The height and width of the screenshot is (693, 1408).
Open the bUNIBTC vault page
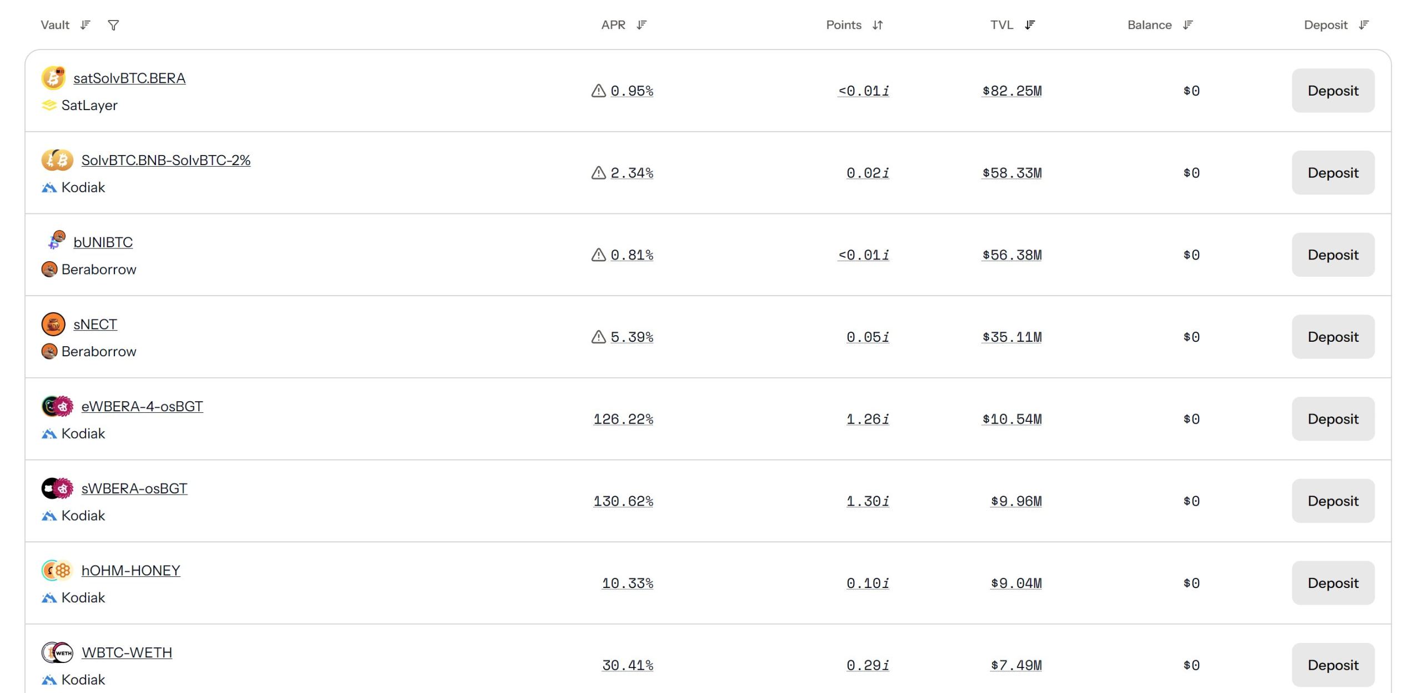[x=103, y=242]
